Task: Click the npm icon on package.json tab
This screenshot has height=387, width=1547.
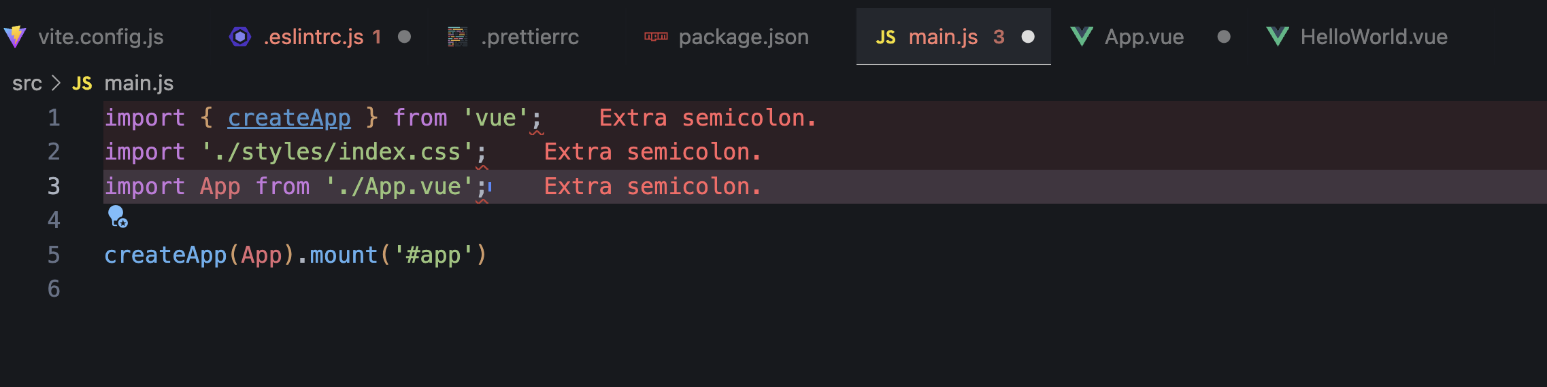Action: [656, 37]
